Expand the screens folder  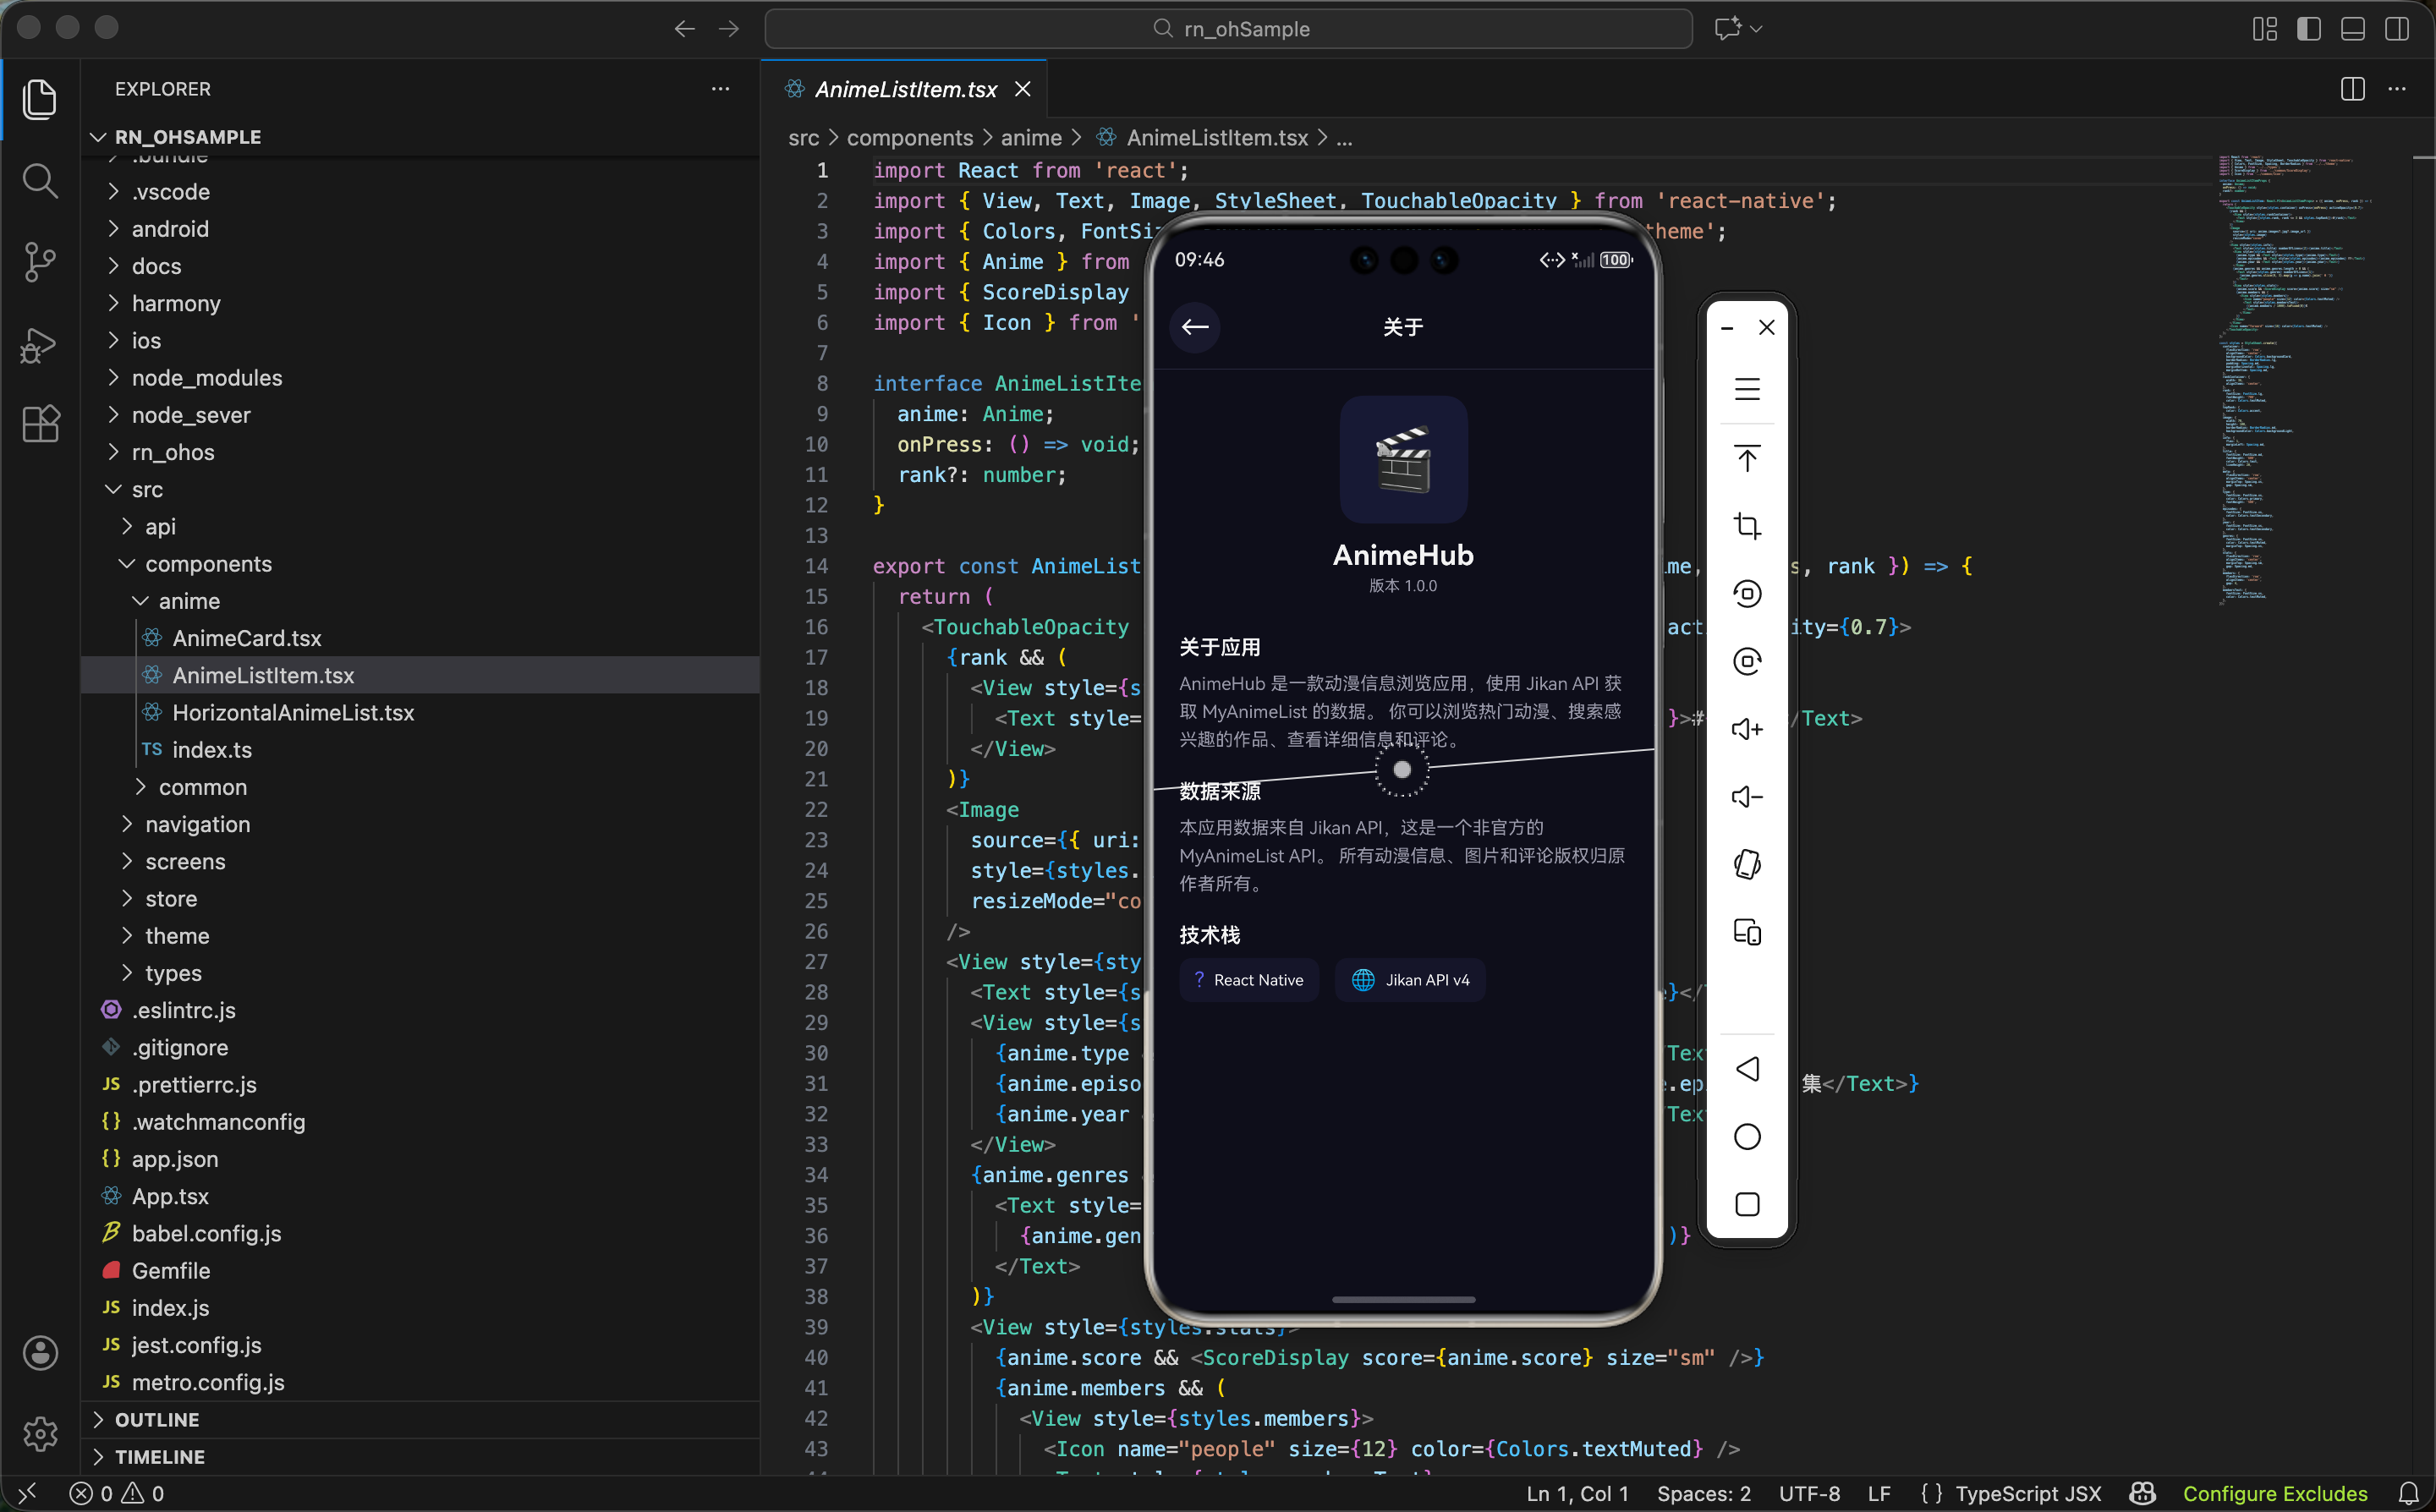pyautogui.click(x=185, y=861)
